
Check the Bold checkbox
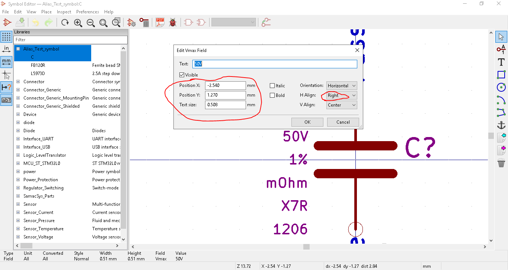272,95
